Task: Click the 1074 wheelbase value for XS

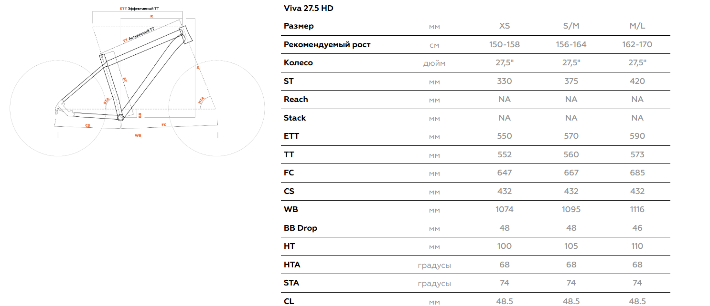Action: (504, 209)
